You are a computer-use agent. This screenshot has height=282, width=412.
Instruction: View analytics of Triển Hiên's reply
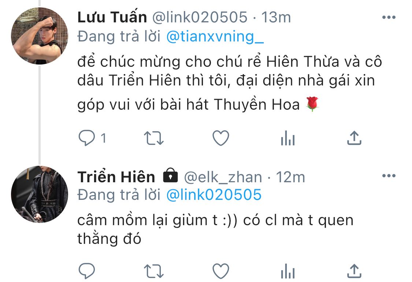click(x=288, y=271)
